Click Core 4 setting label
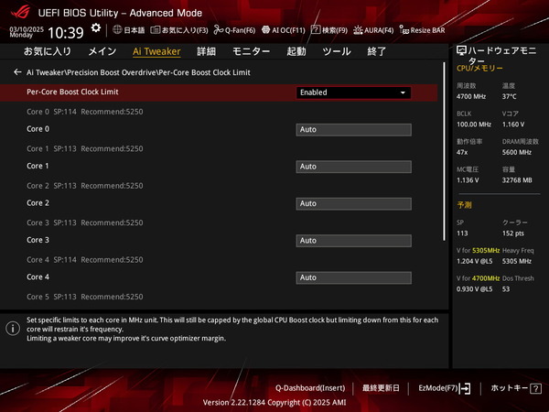Image resolution: width=549 pixels, height=412 pixels. [x=38, y=276]
